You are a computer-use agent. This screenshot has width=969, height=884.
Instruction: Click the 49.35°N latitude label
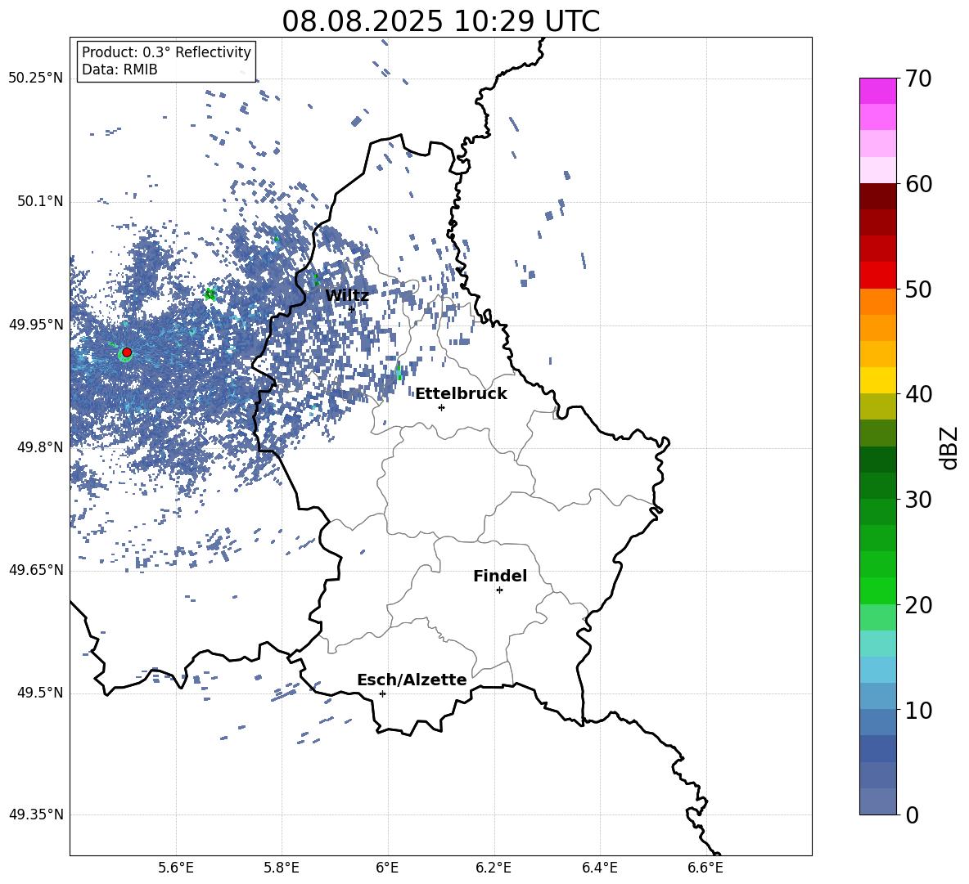(37, 814)
